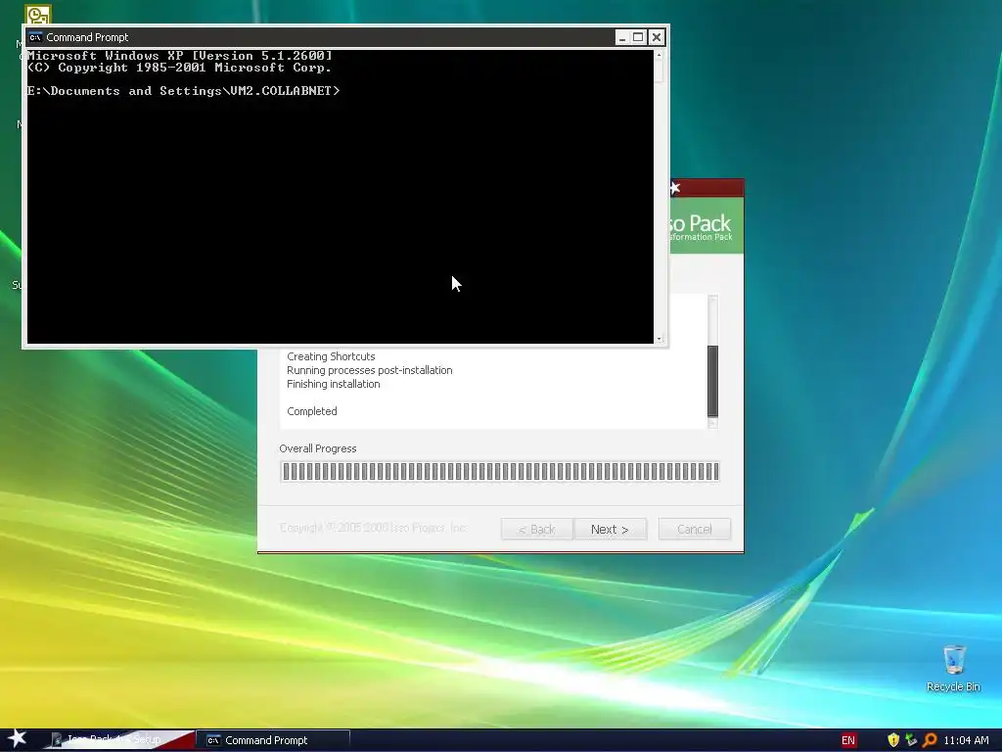Image resolution: width=1002 pixels, height=752 pixels.
Task: Click the 'Creating Shortcuts' log line
Action: [x=331, y=356]
